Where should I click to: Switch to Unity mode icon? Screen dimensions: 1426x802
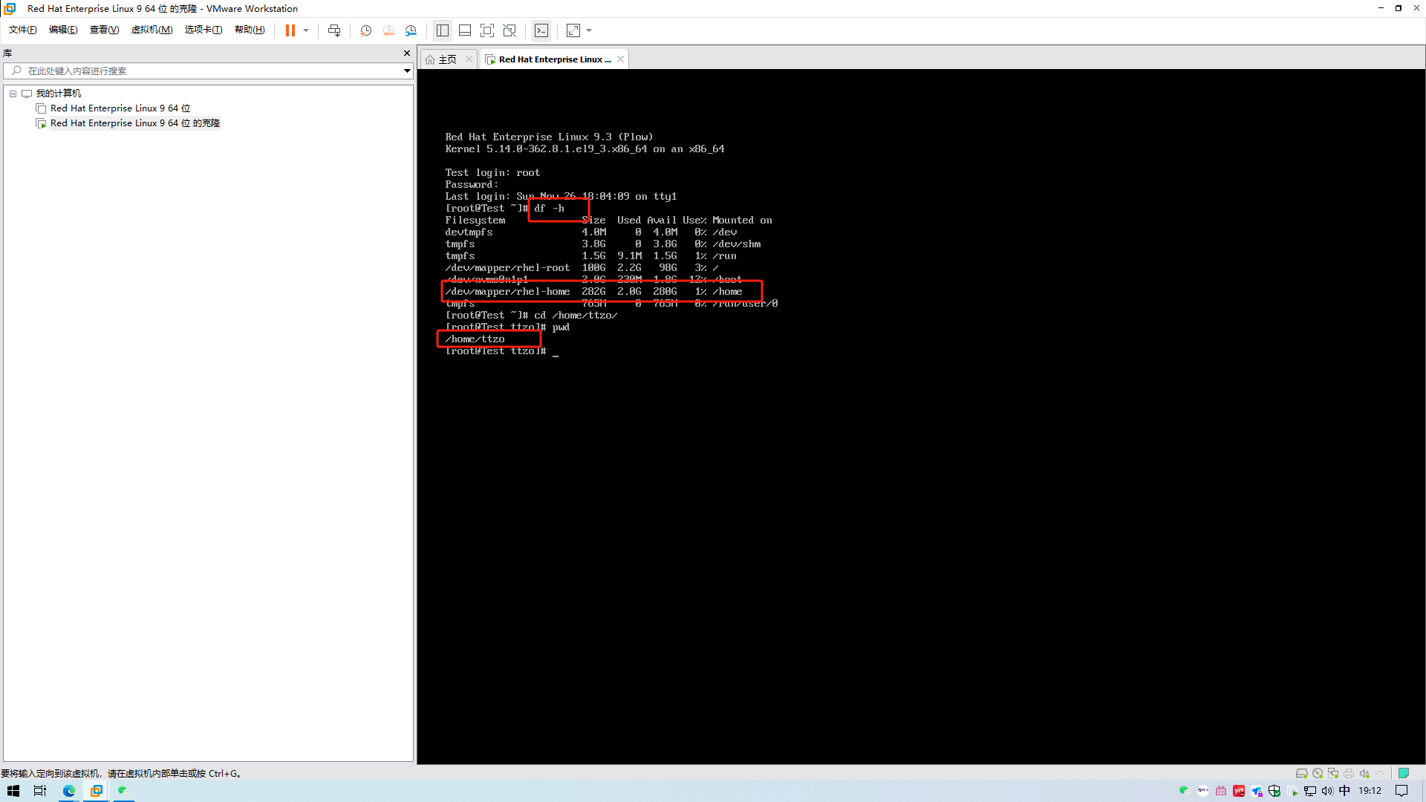[509, 30]
